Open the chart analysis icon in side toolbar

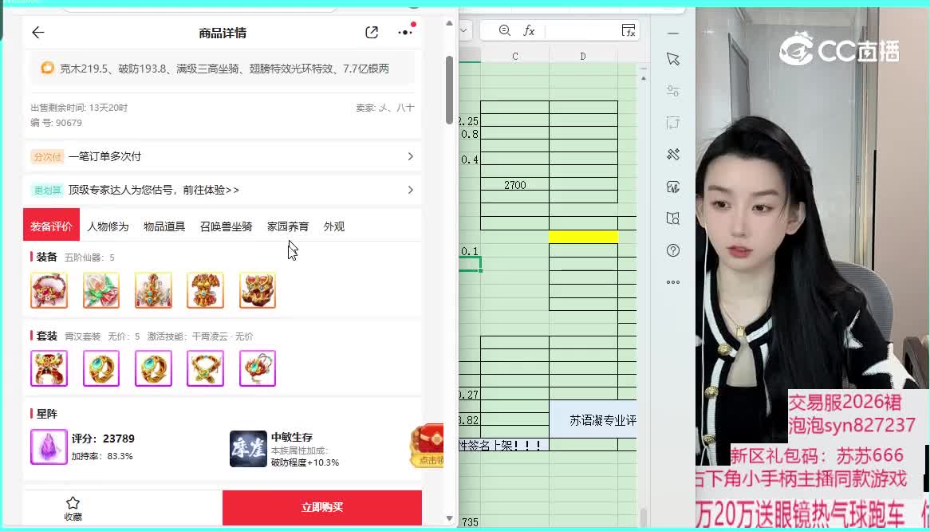pos(672,187)
